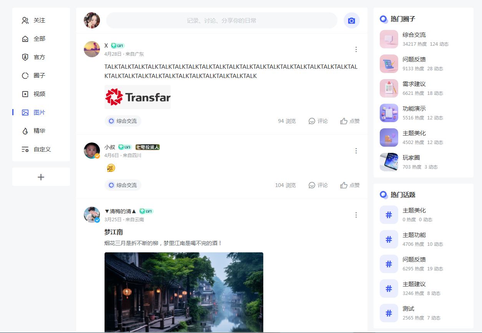Expand the options menu on 小叔's post
Viewport: 482px width, 333px height.
point(356,151)
